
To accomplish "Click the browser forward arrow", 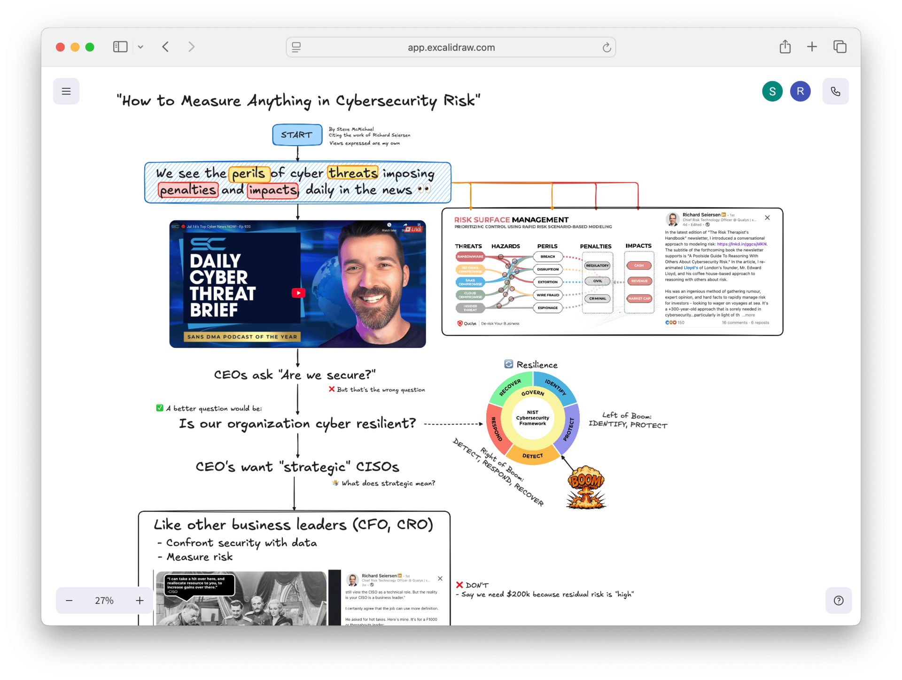I will pyautogui.click(x=191, y=47).
